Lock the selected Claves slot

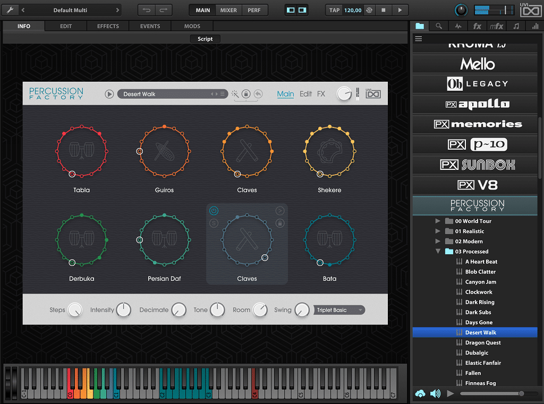(x=280, y=223)
